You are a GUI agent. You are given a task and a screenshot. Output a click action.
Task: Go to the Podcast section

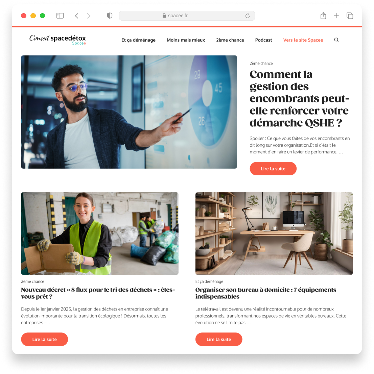pos(263,40)
